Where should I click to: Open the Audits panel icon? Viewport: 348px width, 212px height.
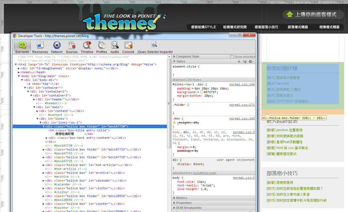click(115, 45)
